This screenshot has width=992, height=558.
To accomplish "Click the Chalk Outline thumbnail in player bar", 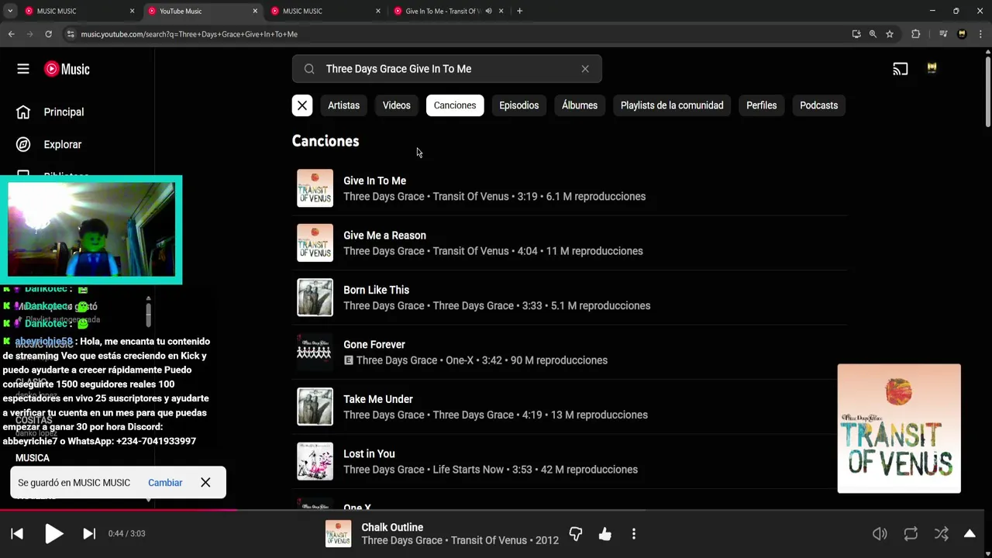I will 338,534.
